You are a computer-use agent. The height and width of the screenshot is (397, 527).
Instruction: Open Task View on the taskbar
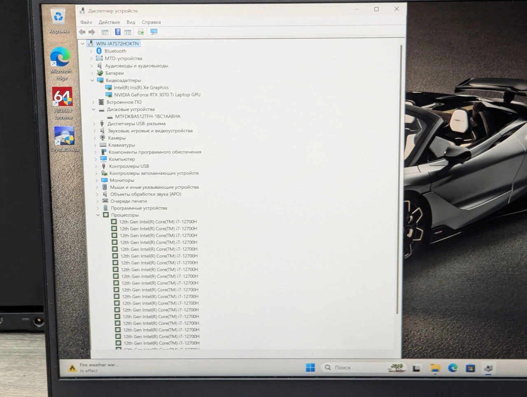click(x=417, y=368)
